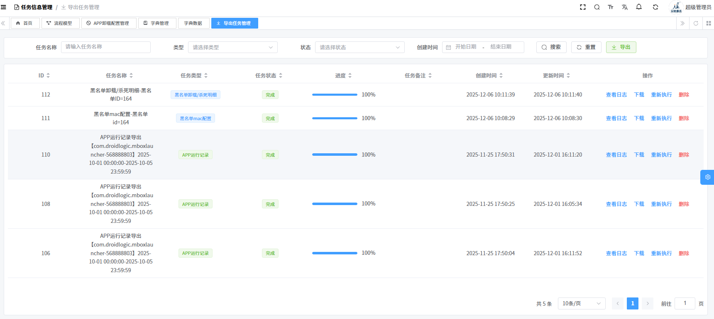Click the progress bar of task 110
714x319 pixels.
click(335, 155)
